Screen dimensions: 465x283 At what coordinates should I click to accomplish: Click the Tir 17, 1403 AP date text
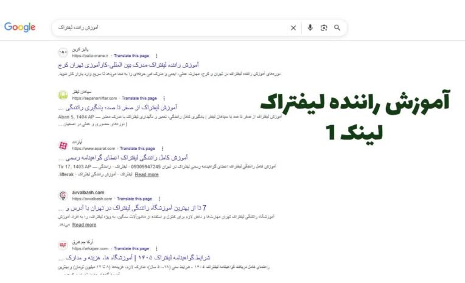74,166
